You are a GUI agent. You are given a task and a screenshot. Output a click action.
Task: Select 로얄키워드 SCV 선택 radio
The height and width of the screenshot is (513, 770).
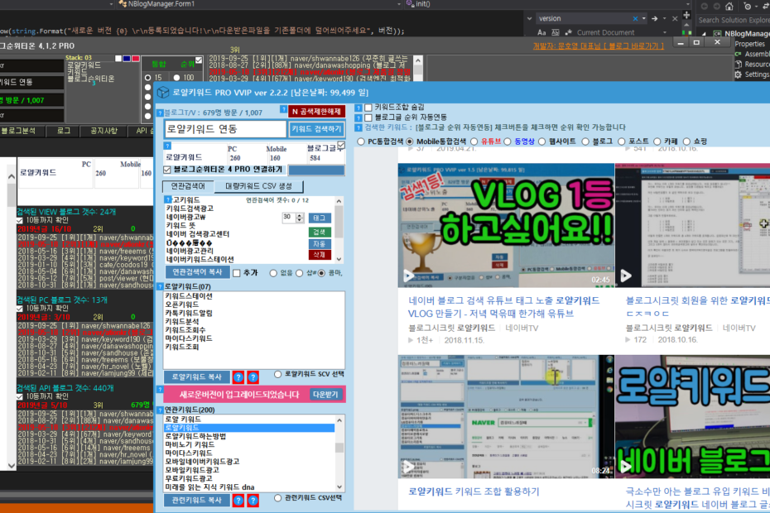[x=278, y=374]
